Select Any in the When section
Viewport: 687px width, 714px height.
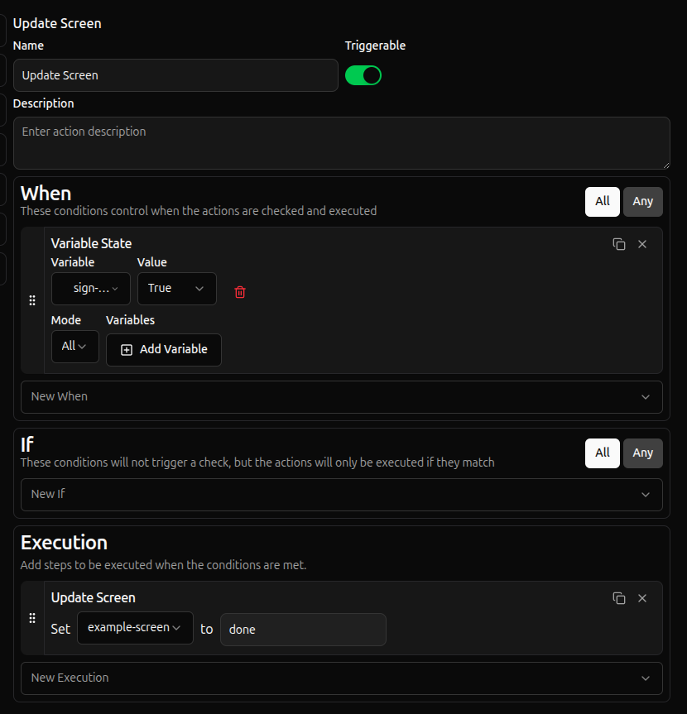[643, 202]
